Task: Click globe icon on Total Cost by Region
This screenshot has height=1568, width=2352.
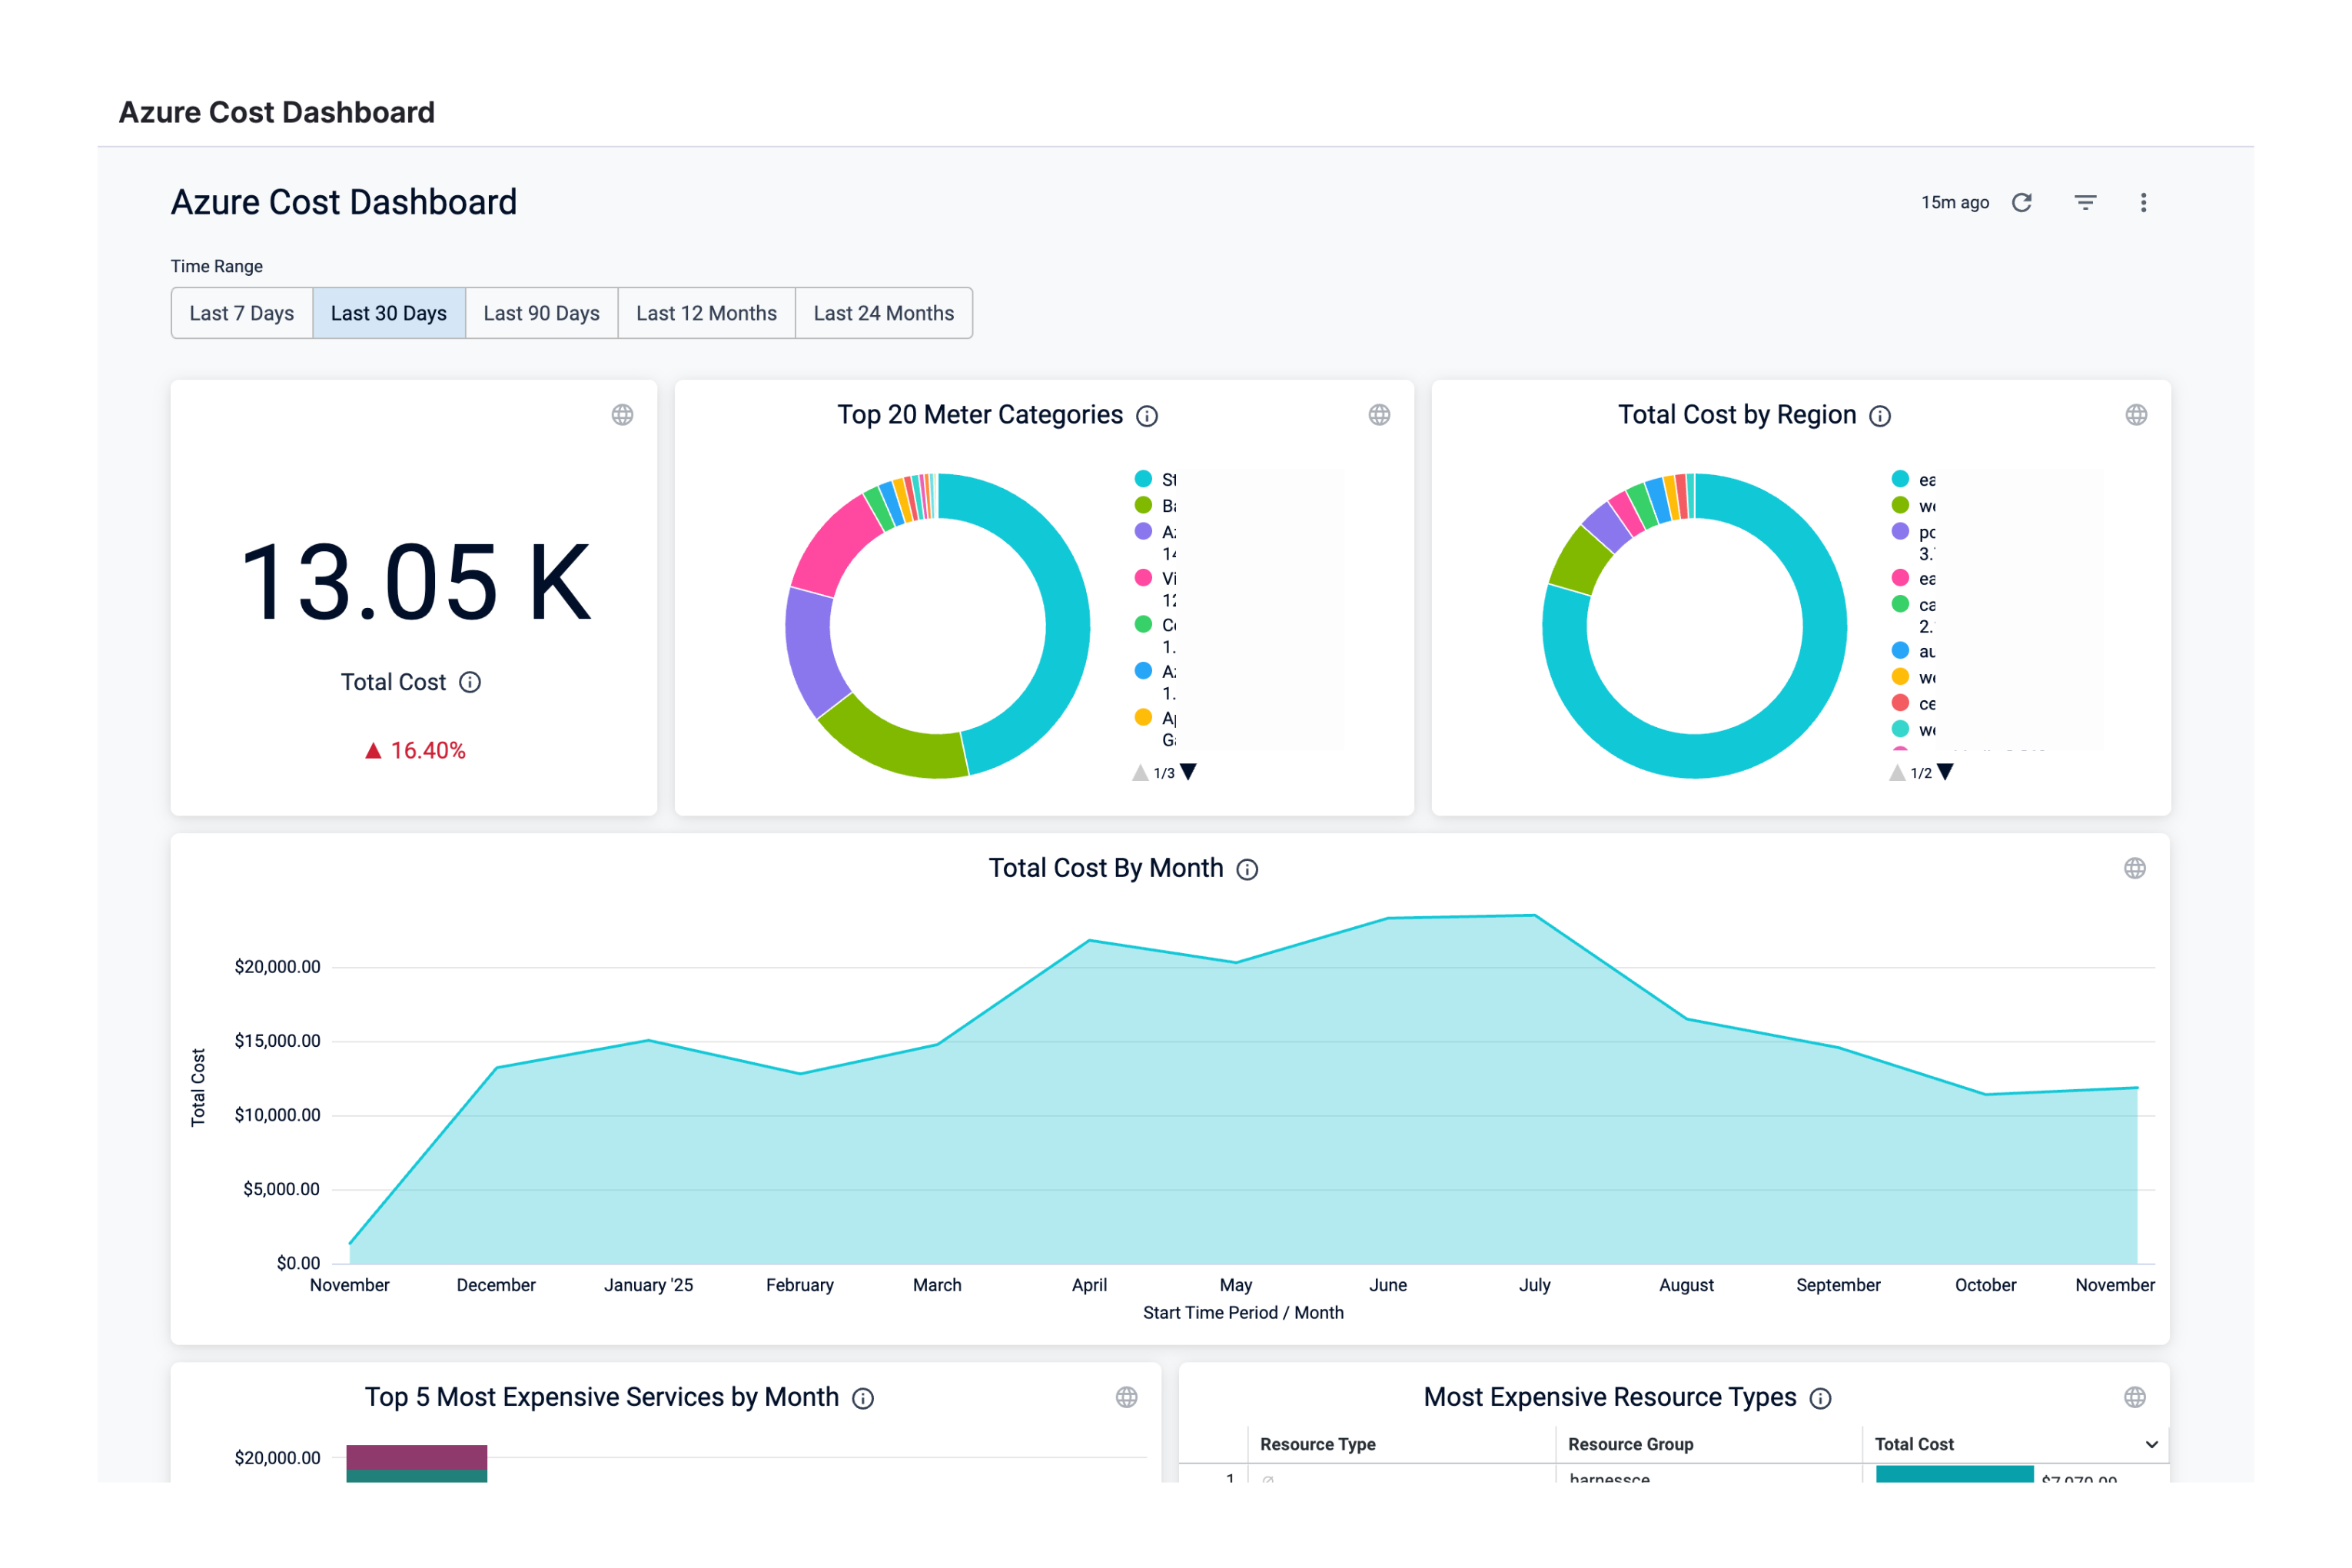Action: click(x=2136, y=415)
